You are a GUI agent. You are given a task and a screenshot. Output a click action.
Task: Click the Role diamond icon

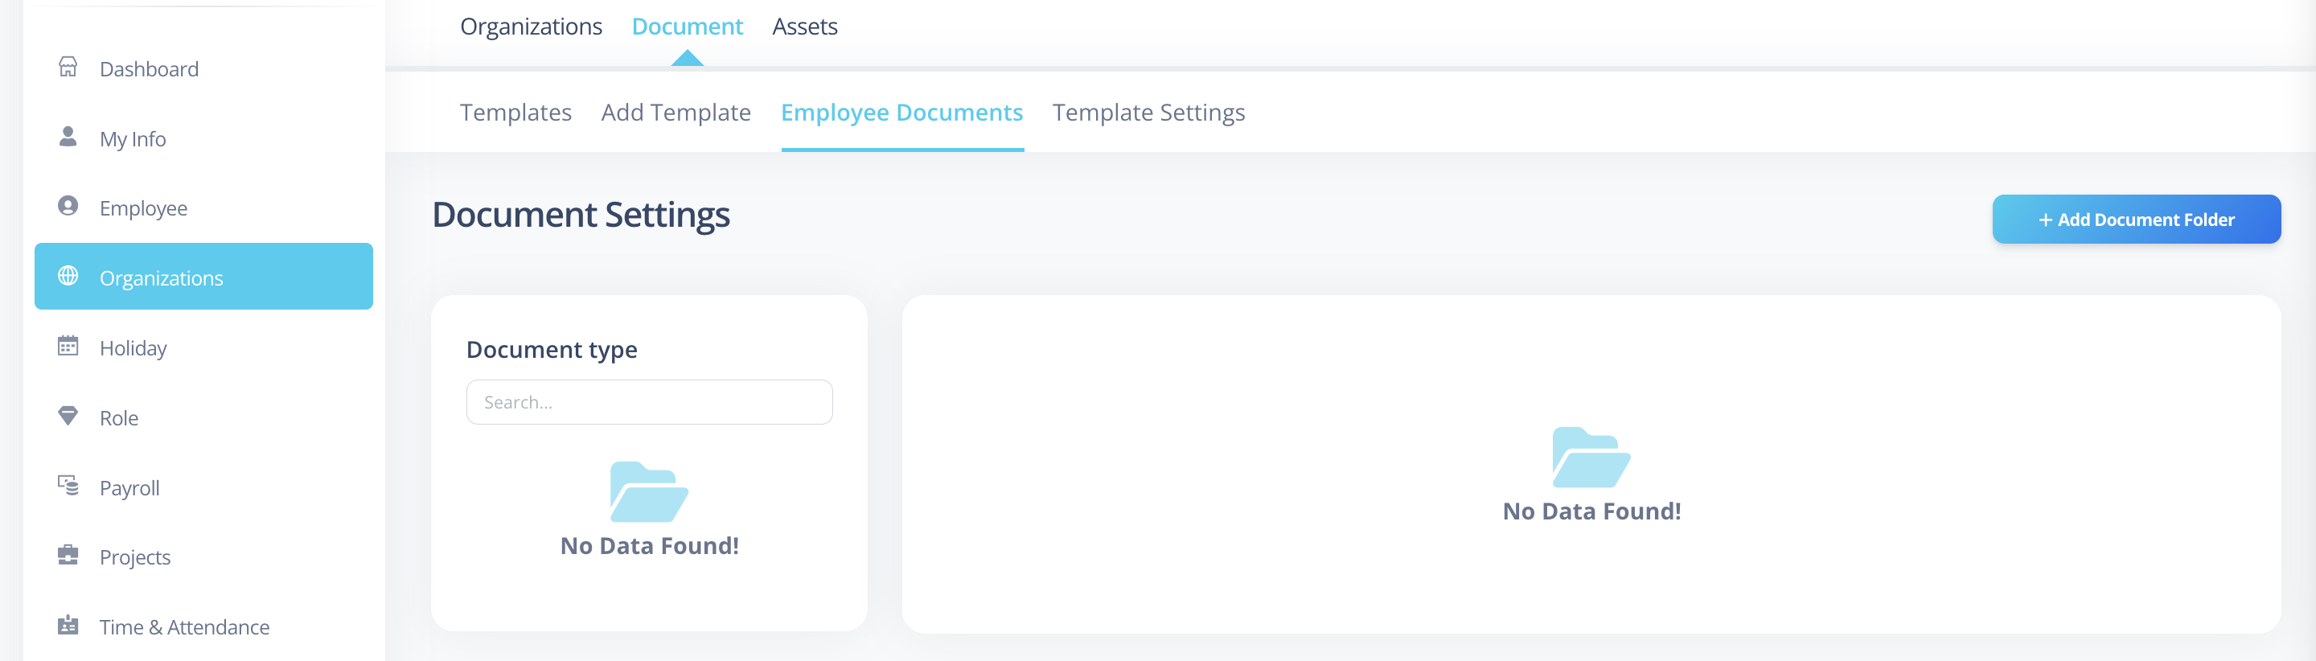pyautogui.click(x=68, y=417)
